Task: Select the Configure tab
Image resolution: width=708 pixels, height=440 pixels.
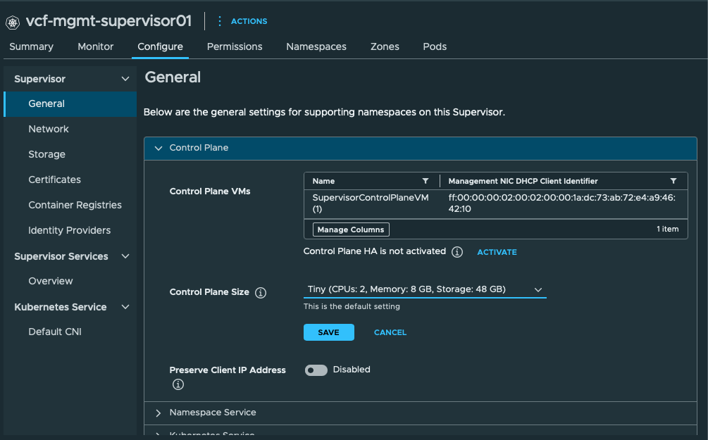Action: [x=161, y=46]
